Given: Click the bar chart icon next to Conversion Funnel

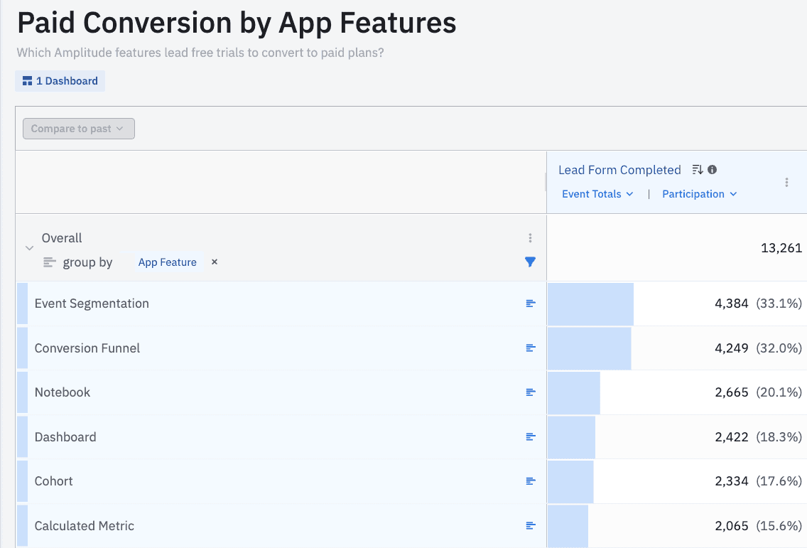Looking at the screenshot, I should click(530, 348).
